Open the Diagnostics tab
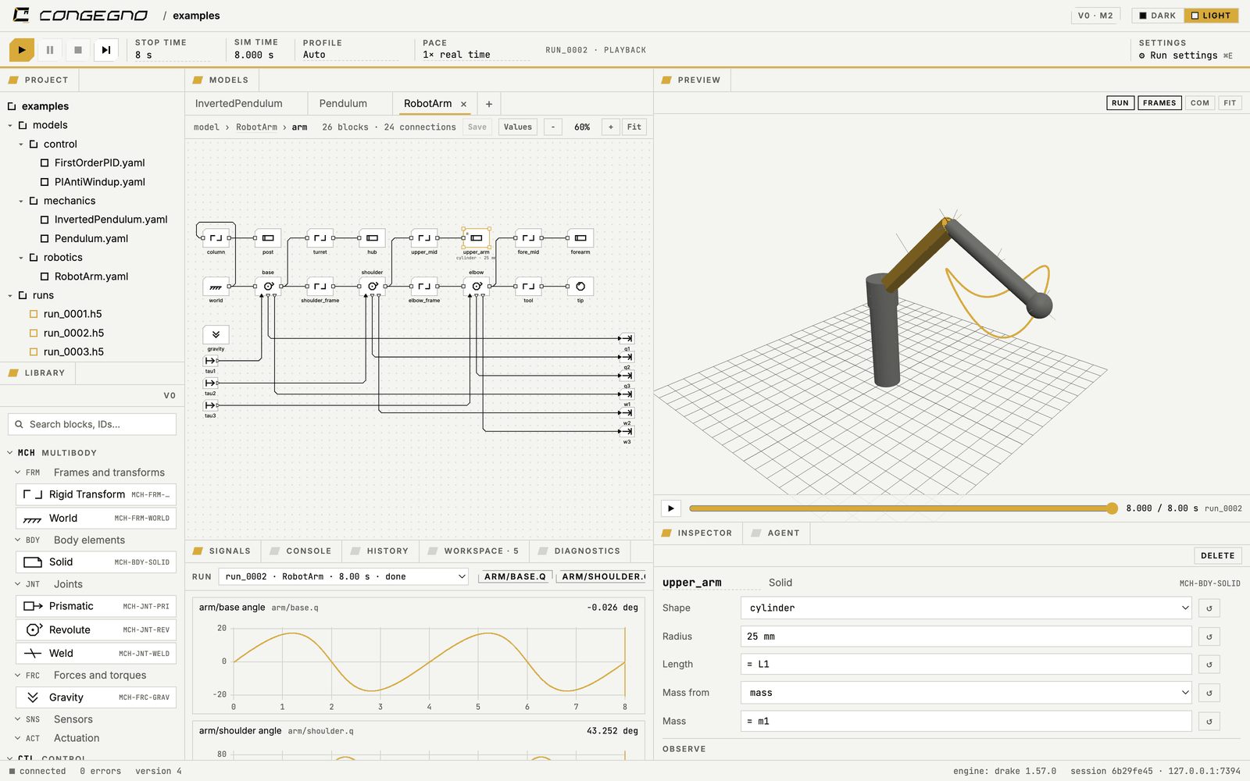Image resolution: width=1250 pixels, height=781 pixels. 579,551
